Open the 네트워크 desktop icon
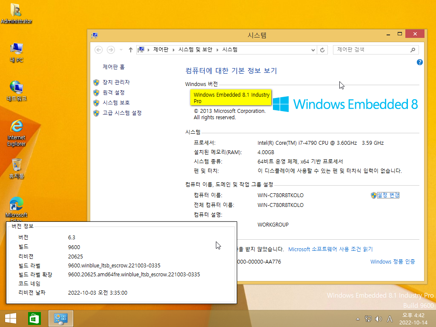436x327 pixels. (17, 91)
